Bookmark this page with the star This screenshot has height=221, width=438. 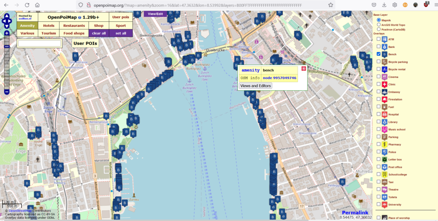coord(331,5)
